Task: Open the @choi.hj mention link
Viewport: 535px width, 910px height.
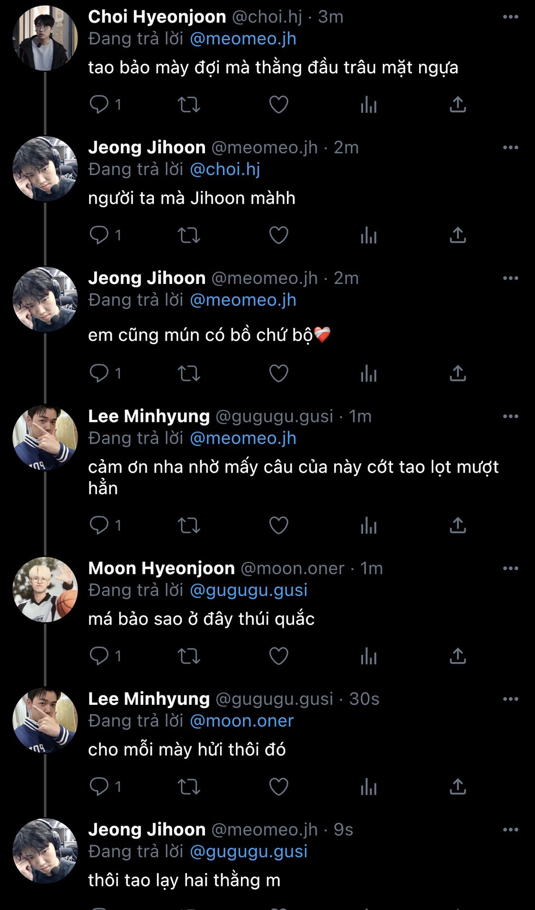Action: pyautogui.click(x=225, y=170)
